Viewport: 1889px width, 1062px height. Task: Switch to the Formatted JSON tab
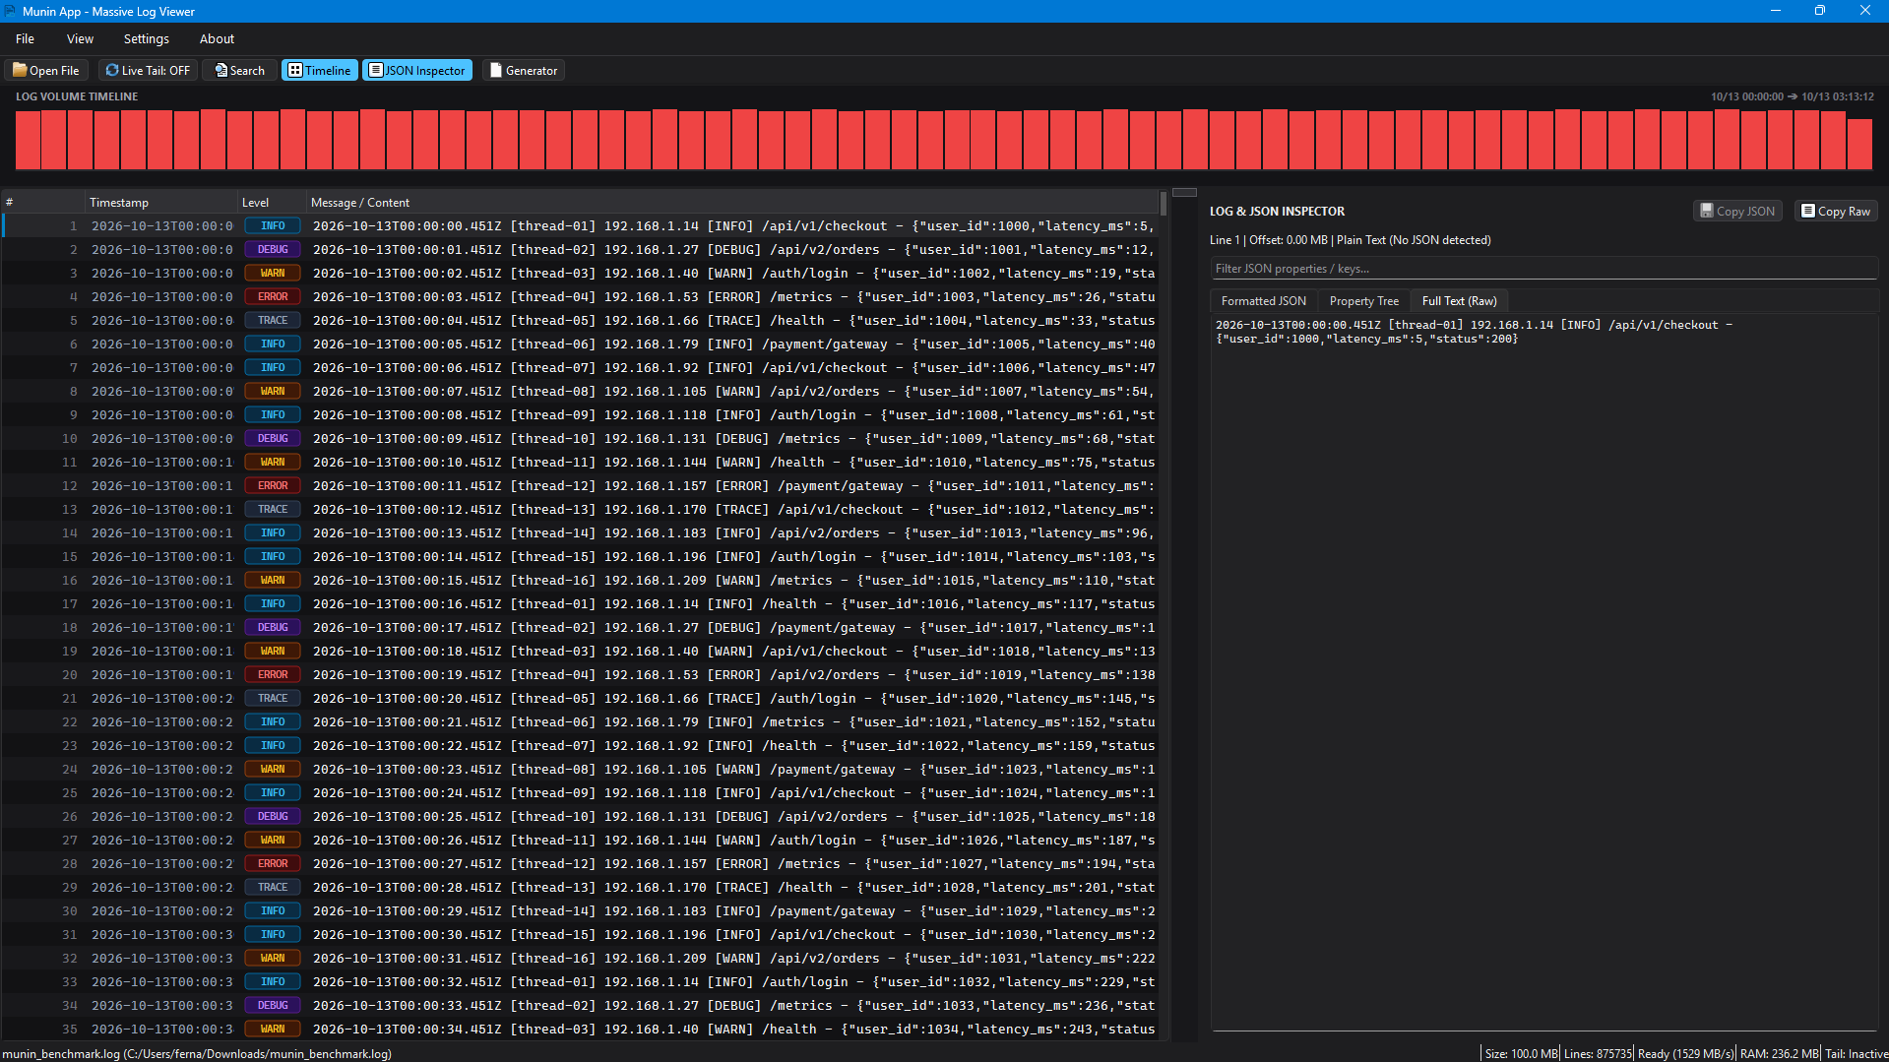(1264, 301)
